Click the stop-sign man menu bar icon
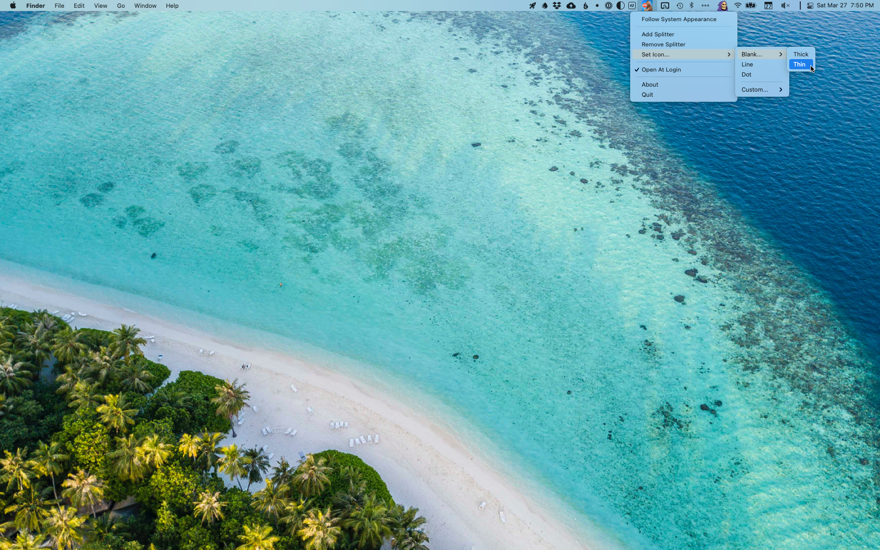This screenshot has height=550, width=880. pos(647,6)
